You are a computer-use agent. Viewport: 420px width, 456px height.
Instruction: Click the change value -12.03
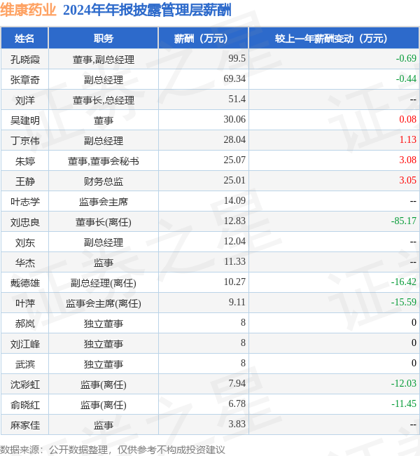click(x=404, y=383)
